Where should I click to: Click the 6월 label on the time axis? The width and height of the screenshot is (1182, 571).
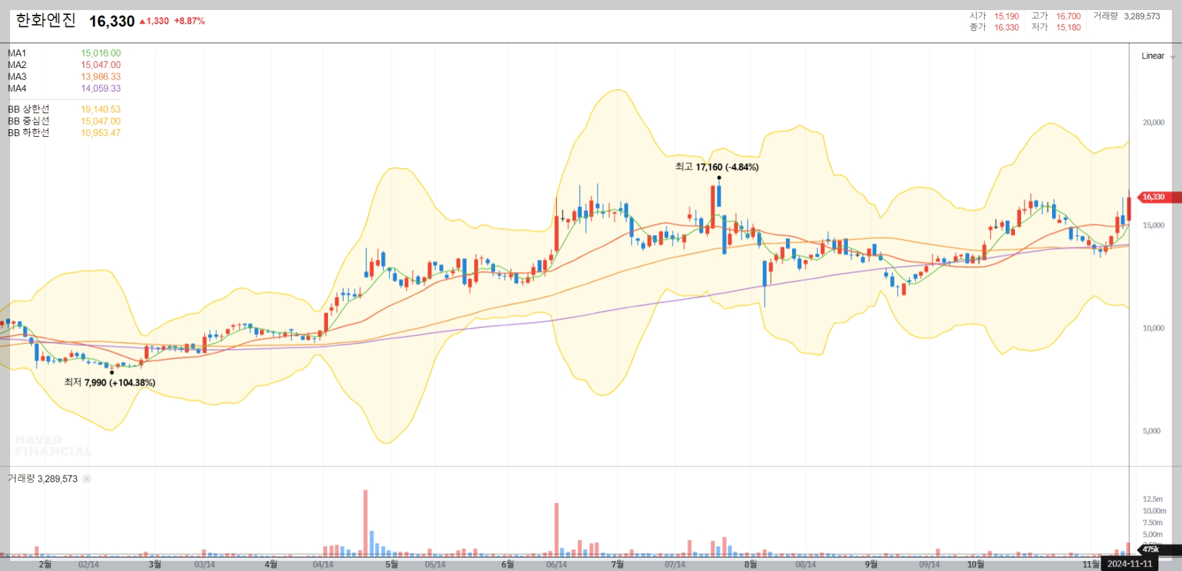(x=508, y=564)
